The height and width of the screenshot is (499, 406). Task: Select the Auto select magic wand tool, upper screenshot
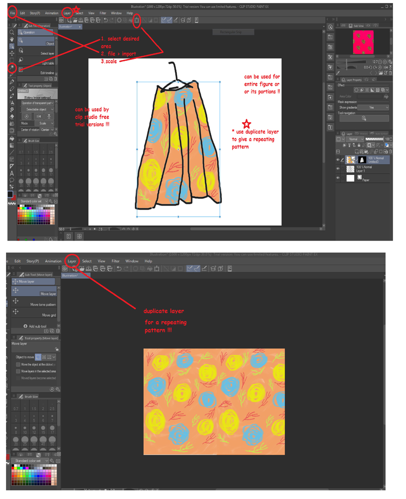[x=12, y=67]
